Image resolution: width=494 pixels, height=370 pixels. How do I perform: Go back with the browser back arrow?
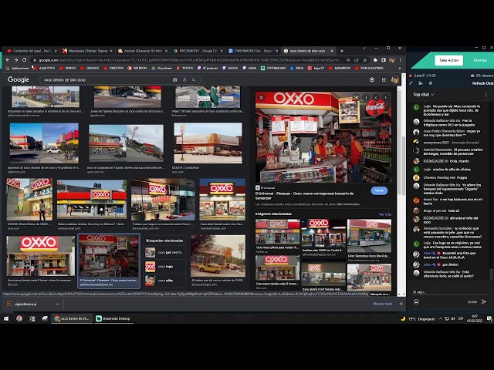coord(8,60)
